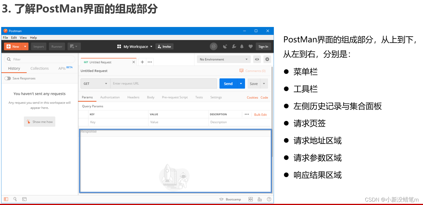Toggle sidebar icon in status bar
The height and width of the screenshot is (205, 423).
pyautogui.click(x=6, y=199)
